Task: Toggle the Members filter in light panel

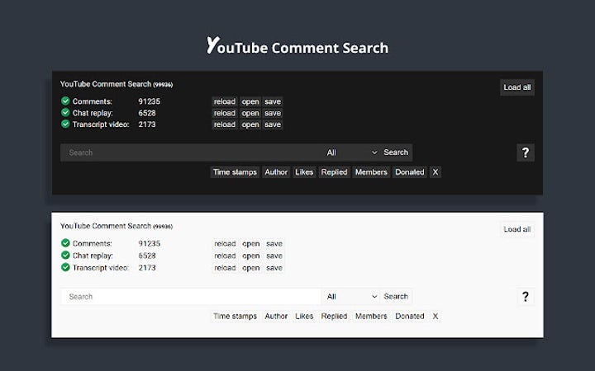Action: point(371,317)
